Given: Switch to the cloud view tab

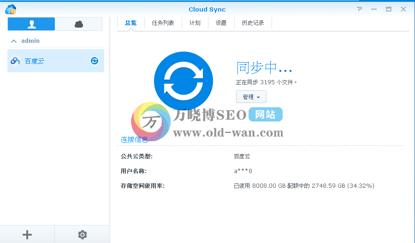Looking at the screenshot, I should 78,24.
